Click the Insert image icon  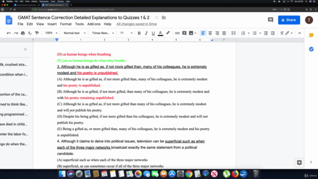(x=191, y=33)
